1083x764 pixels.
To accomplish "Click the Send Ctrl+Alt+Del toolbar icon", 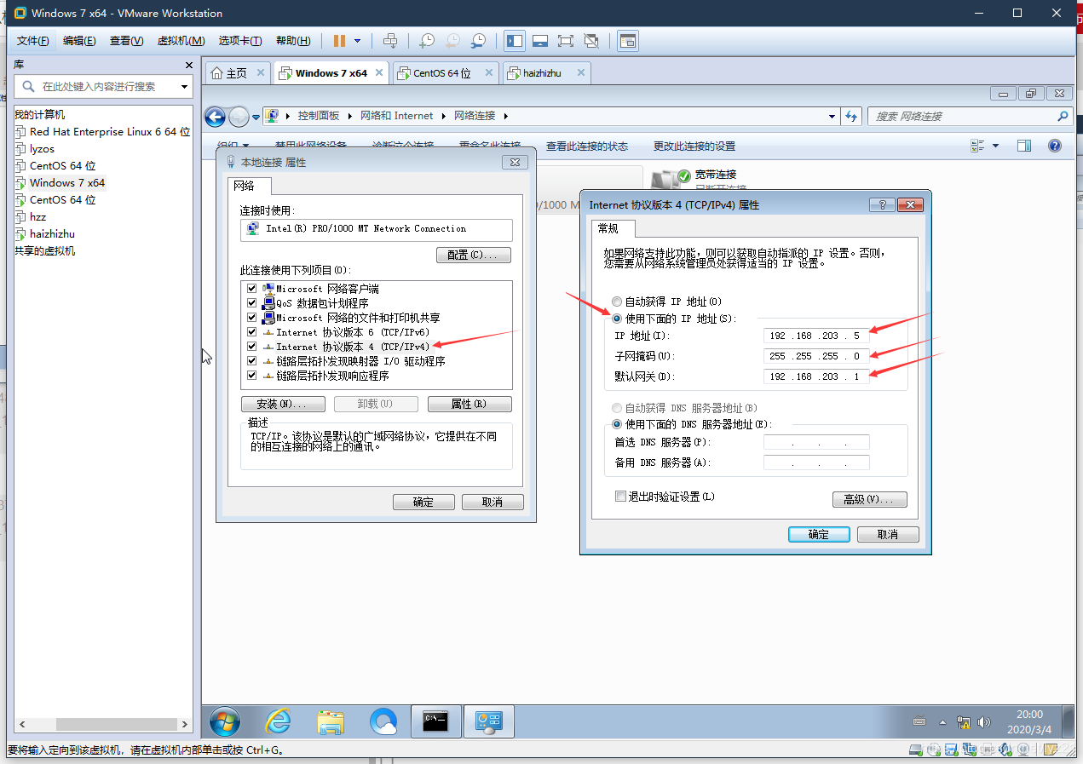I will 390,41.
